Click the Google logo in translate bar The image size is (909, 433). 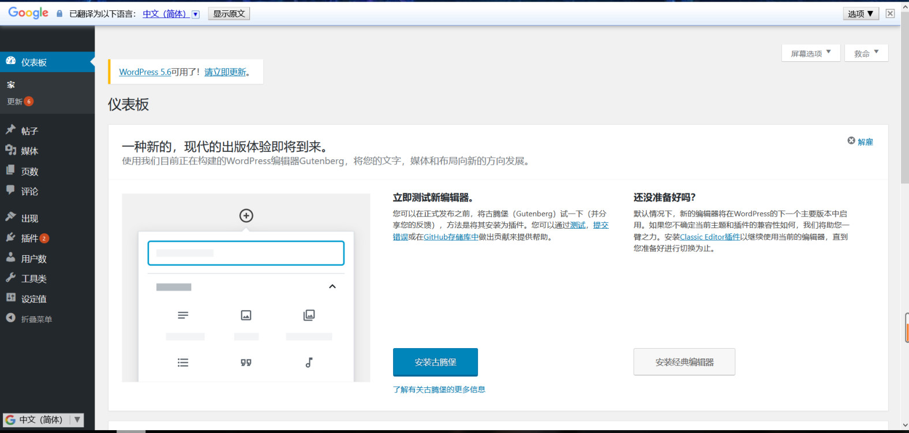coord(28,13)
